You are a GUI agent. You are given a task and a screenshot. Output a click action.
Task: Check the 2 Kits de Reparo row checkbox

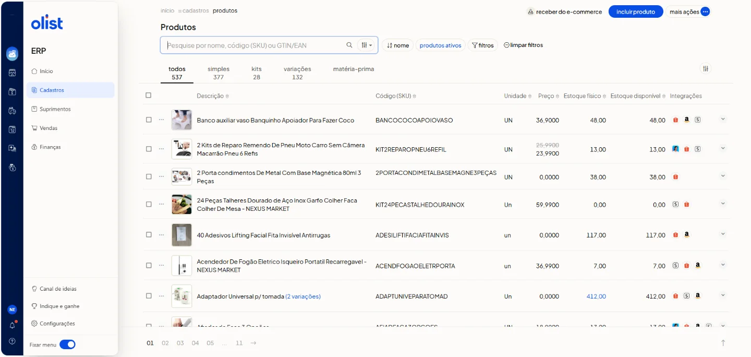point(149,149)
